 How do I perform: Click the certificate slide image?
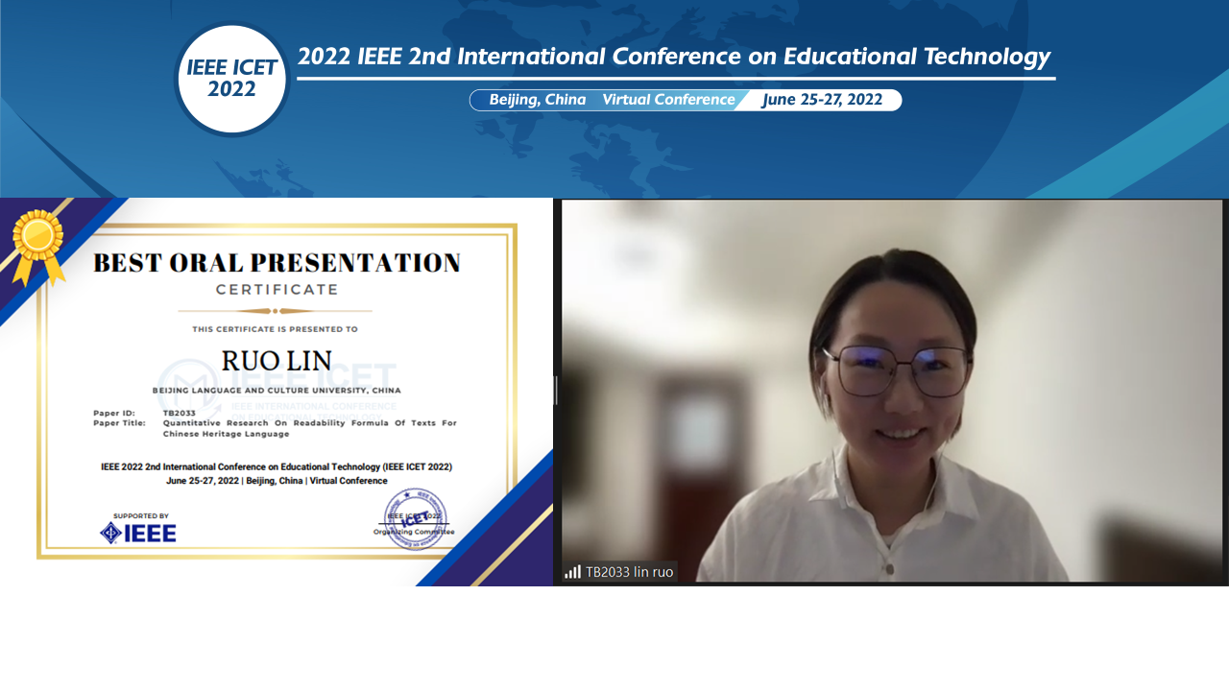tap(277, 392)
